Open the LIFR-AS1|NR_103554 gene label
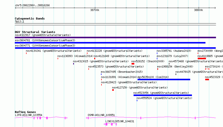The width and height of the screenshot is (223, 127). click(29, 115)
